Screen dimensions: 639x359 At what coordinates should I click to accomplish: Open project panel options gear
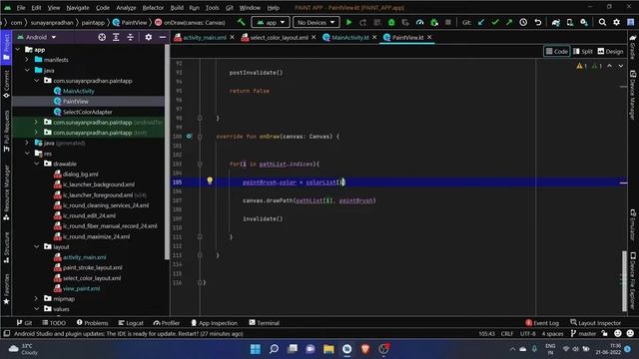(149, 37)
